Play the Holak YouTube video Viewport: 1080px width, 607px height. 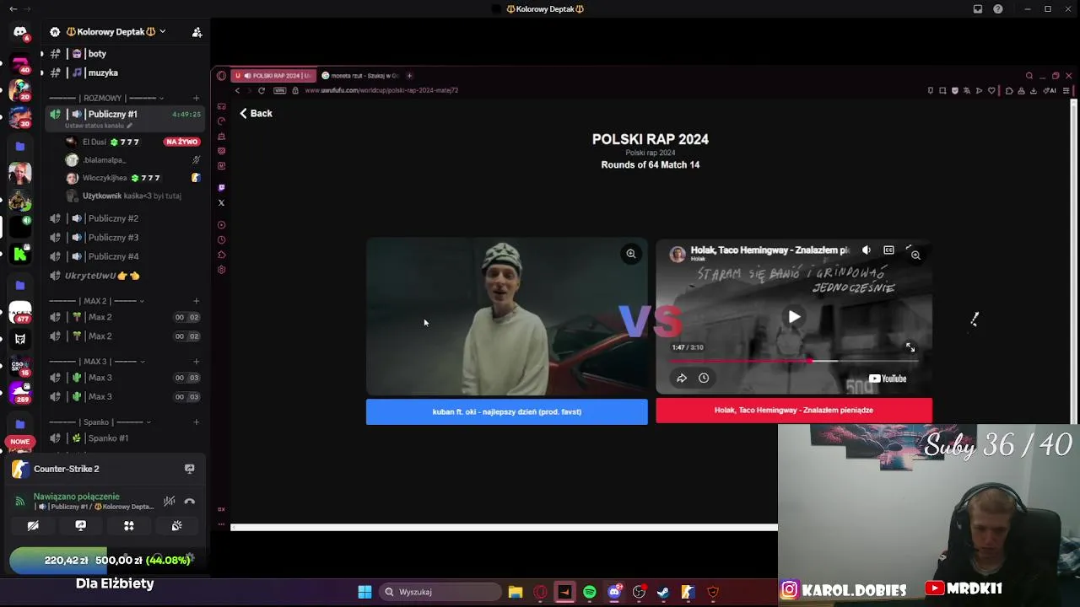[x=794, y=317]
